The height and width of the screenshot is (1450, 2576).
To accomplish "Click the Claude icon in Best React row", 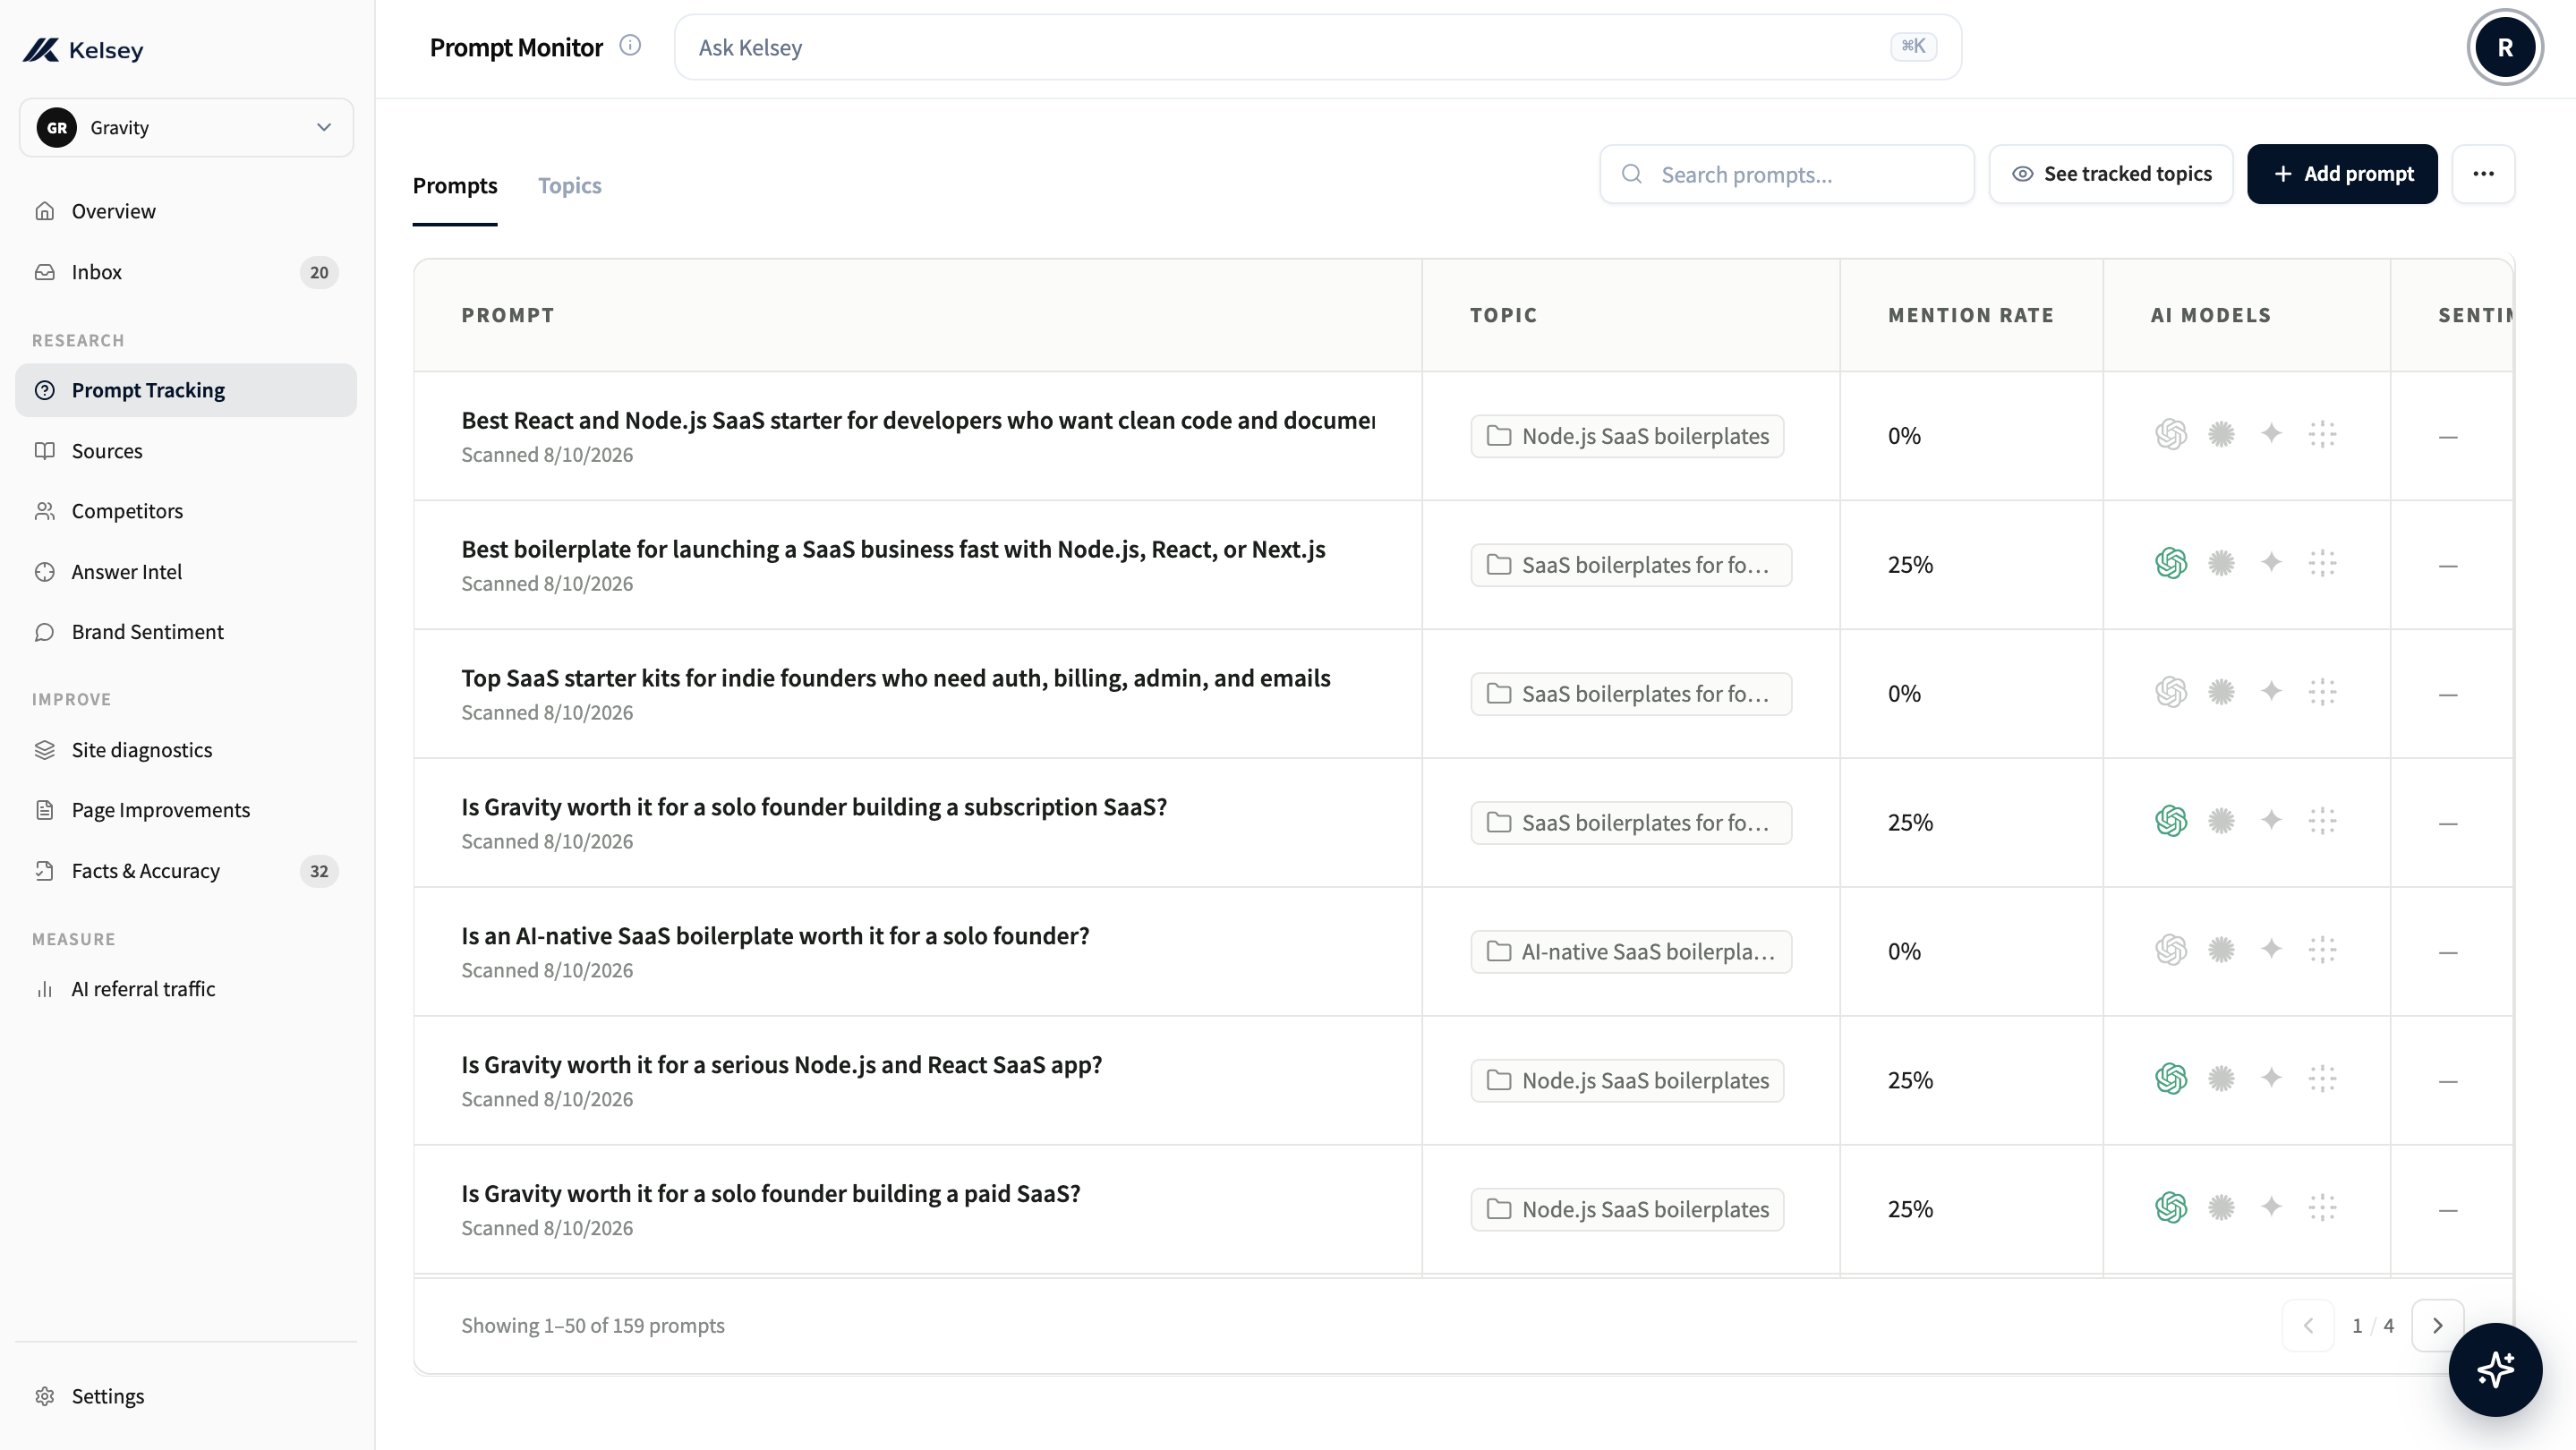I will coord(2221,434).
